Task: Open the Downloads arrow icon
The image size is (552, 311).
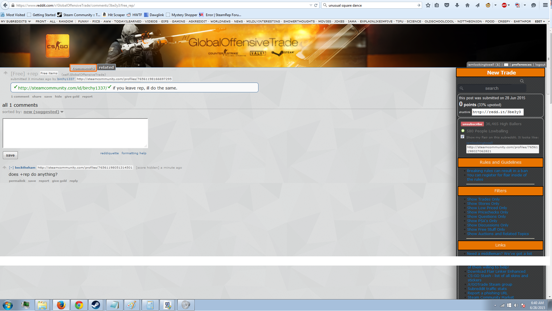Action: pos(457,5)
